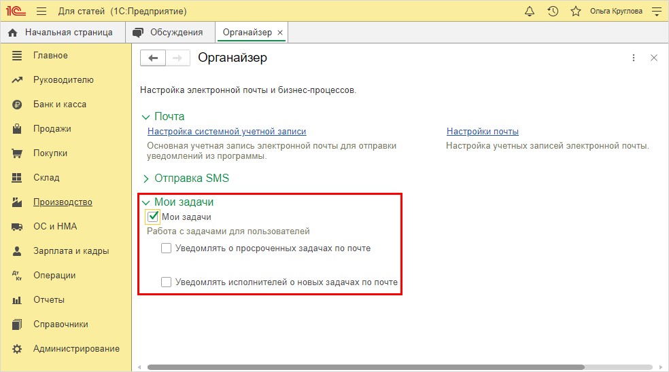Open notifications bell
This screenshot has width=669, height=372.
point(530,11)
